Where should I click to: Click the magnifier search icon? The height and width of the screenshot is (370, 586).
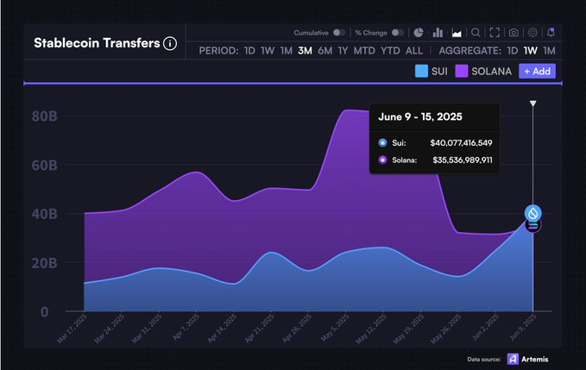coord(476,33)
